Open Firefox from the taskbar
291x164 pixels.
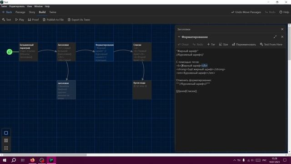(32, 160)
